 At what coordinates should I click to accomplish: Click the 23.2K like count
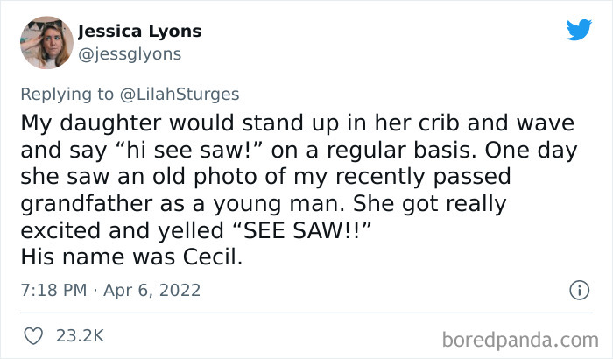coord(81,335)
